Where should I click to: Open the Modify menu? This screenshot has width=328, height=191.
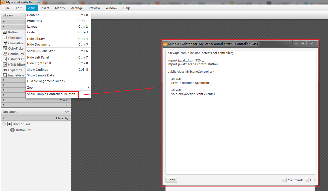pyautogui.click(x=60, y=8)
